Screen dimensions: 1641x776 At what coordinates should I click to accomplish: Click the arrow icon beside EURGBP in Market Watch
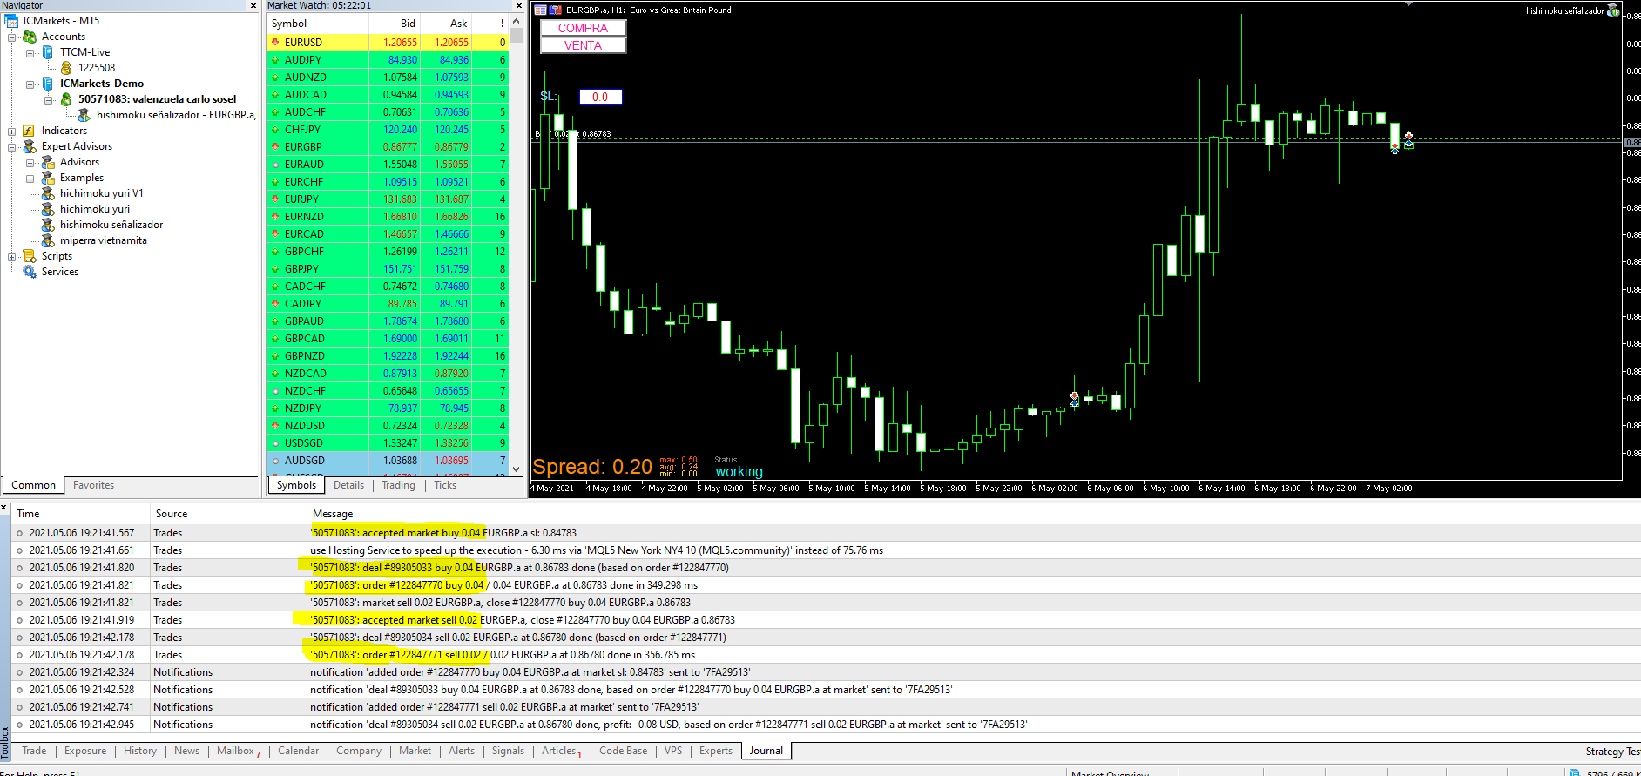click(x=275, y=146)
